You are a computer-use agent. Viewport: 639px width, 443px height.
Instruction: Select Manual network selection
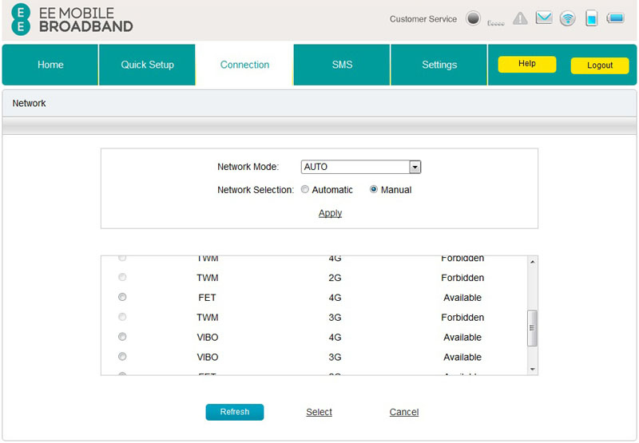tap(373, 189)
